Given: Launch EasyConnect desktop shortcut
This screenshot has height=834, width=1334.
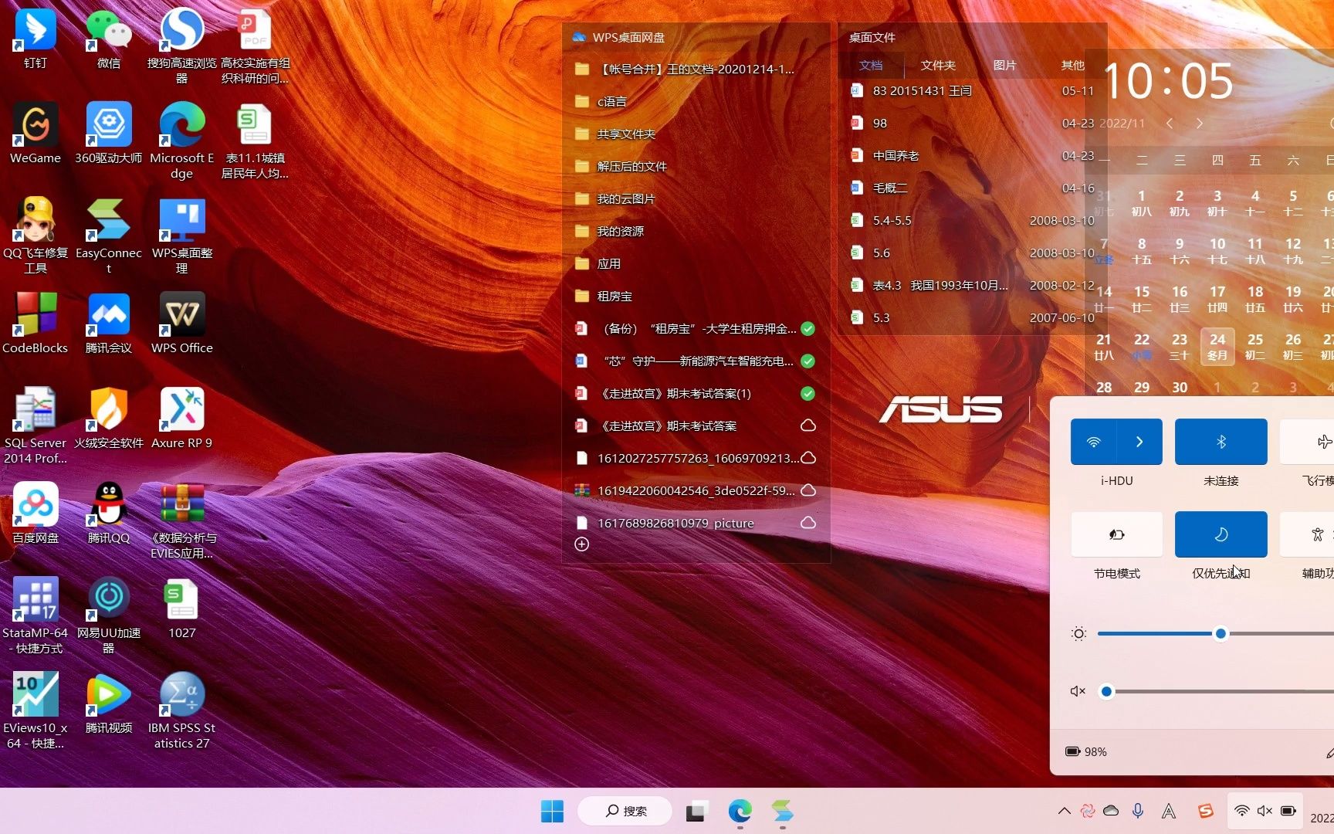Looking at the screenshot, I should 108,235.
